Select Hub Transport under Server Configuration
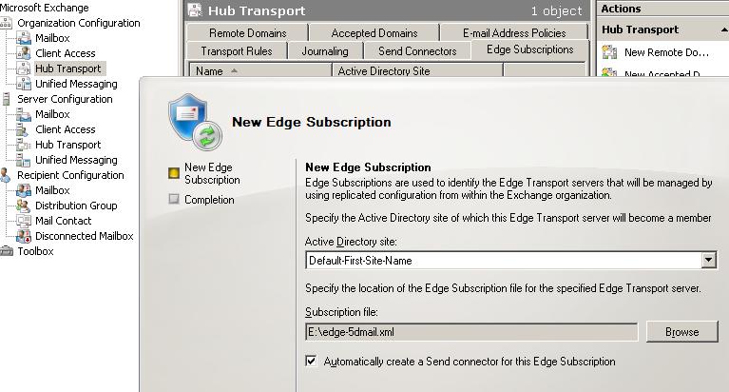Screen dimensions: 729x392 67,145
